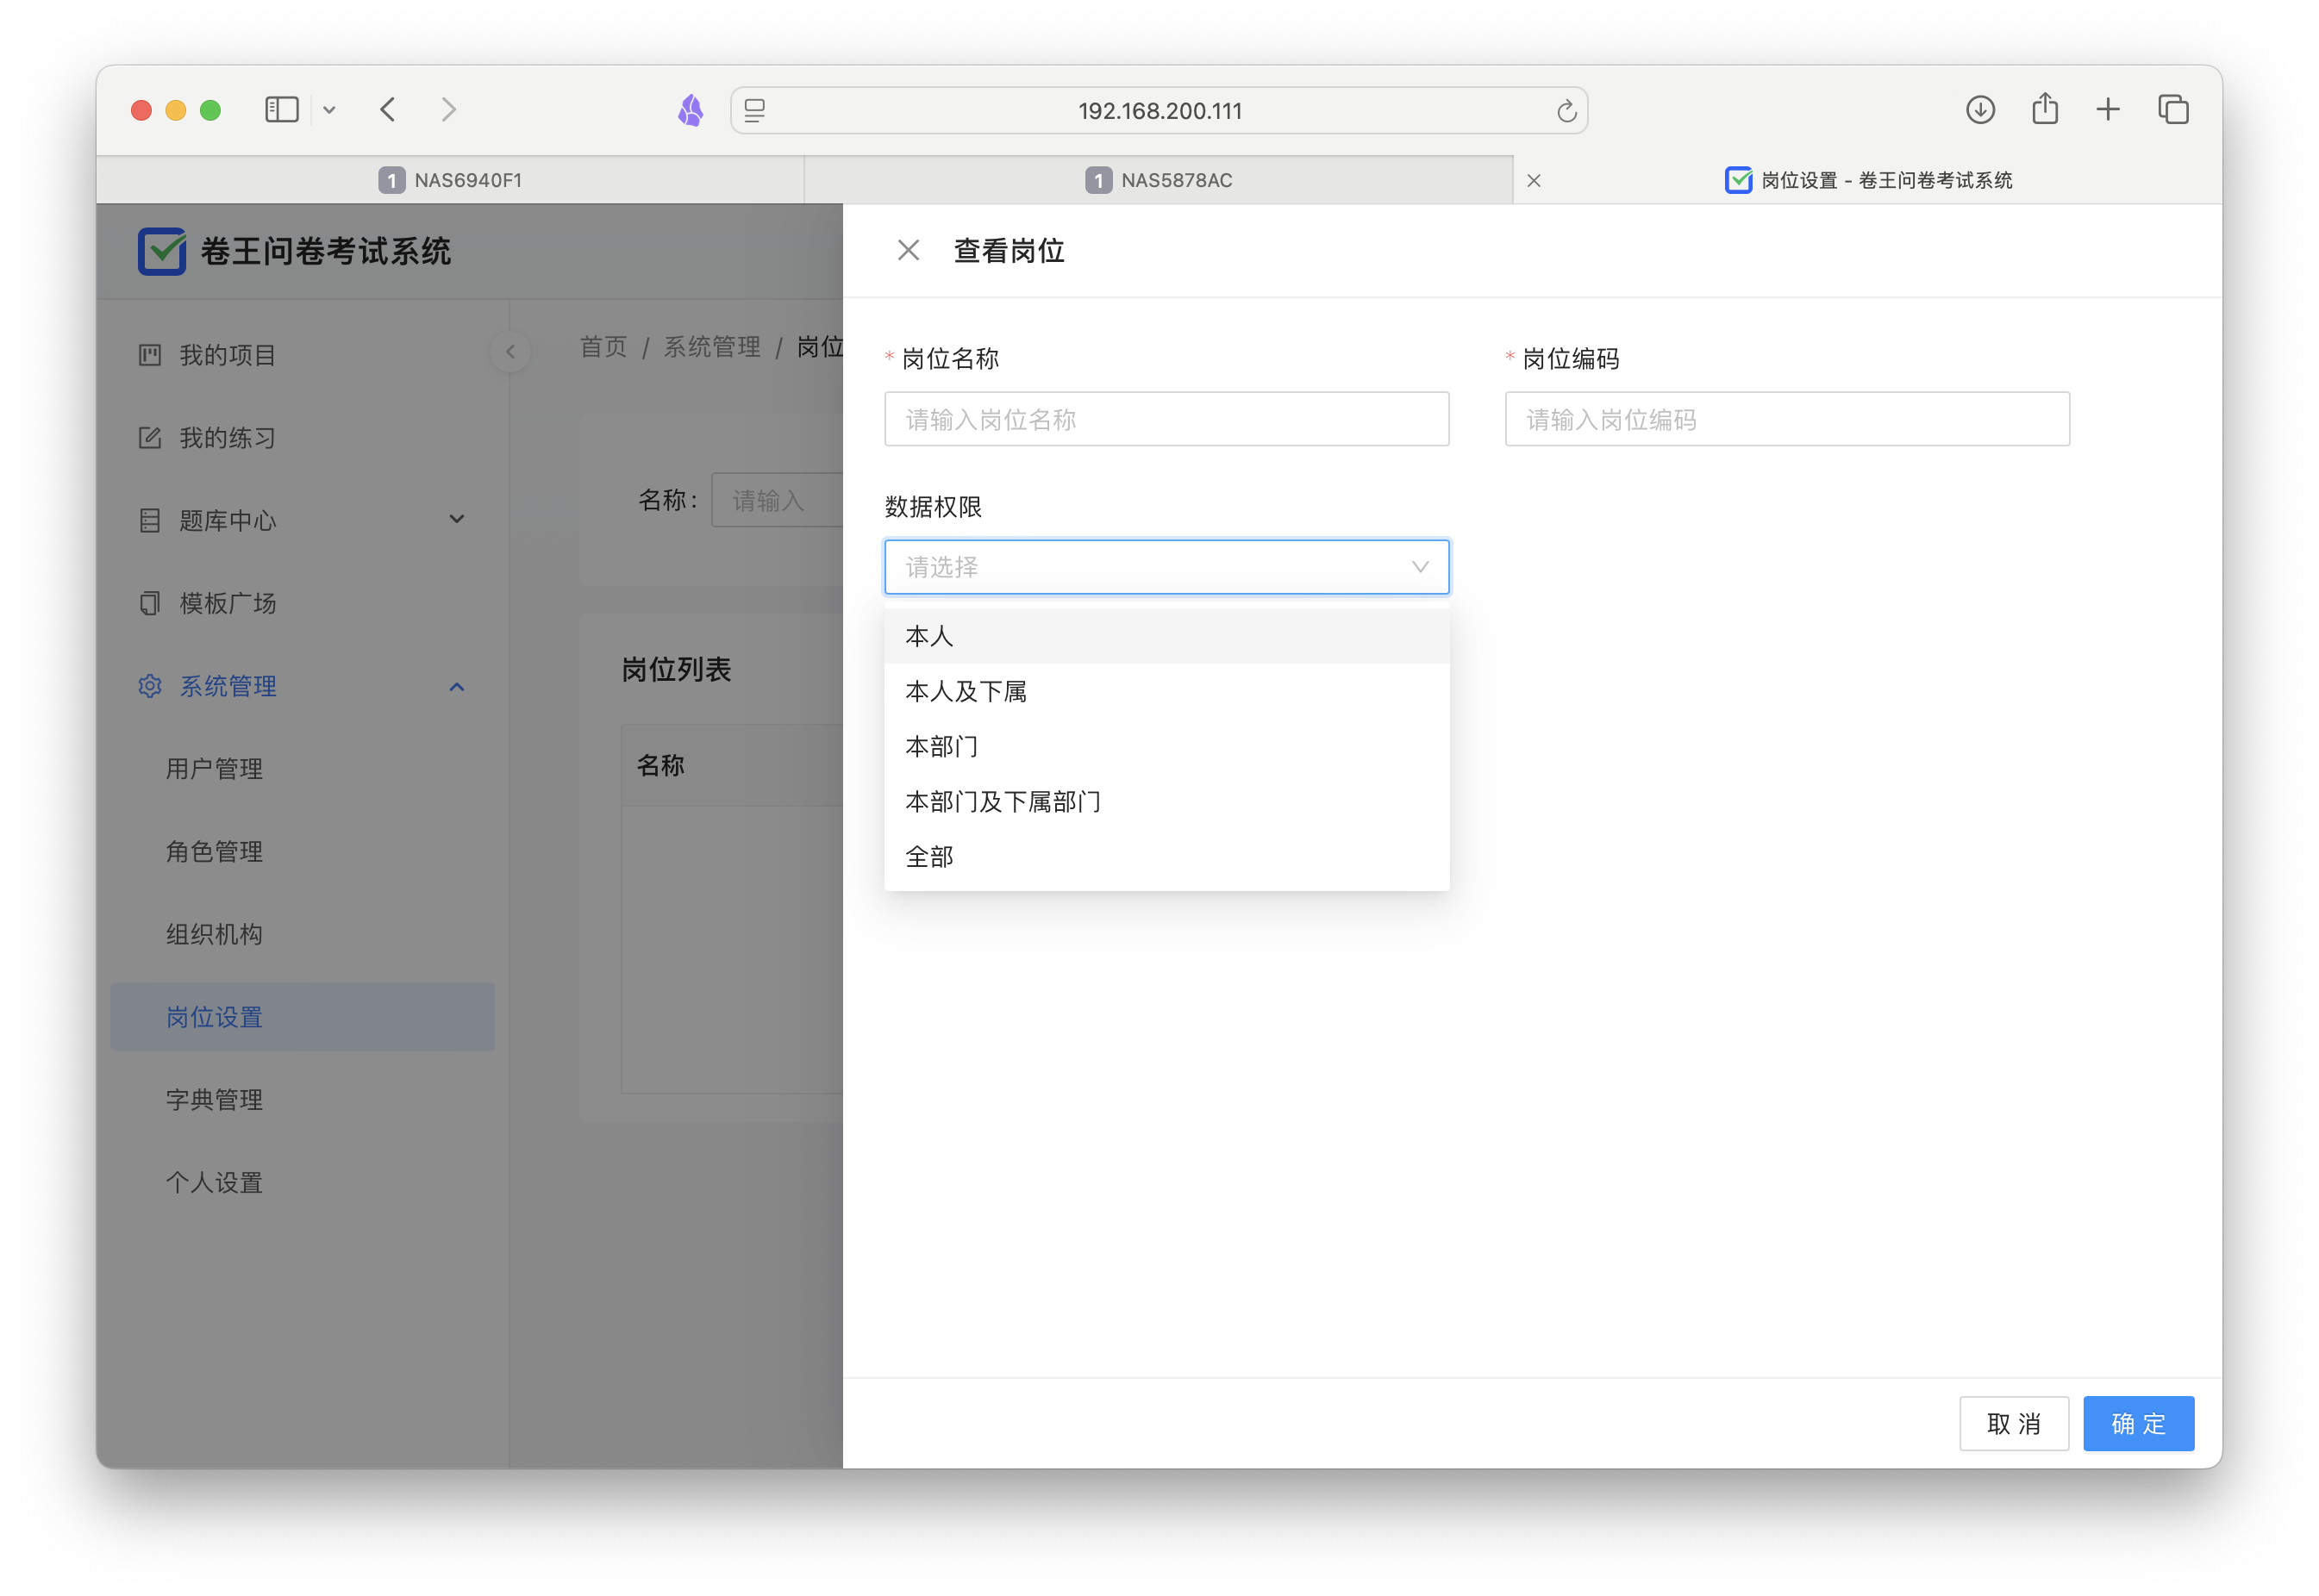The image size is (2319, 1596).
Task: Open 角色管理 under 系统管理
Action: pyautogui.click(x=302, y=852)
